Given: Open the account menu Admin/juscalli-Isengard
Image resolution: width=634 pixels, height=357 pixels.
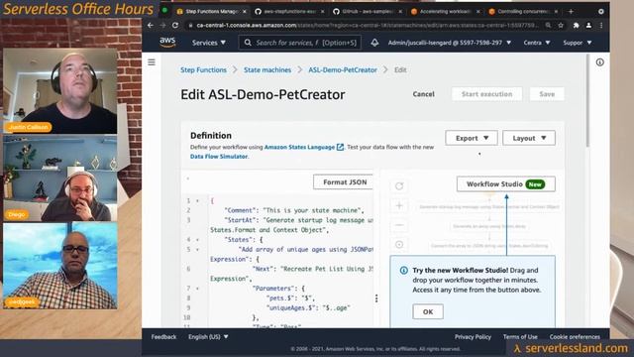Looking at the screenshot, I should point(449,43).
